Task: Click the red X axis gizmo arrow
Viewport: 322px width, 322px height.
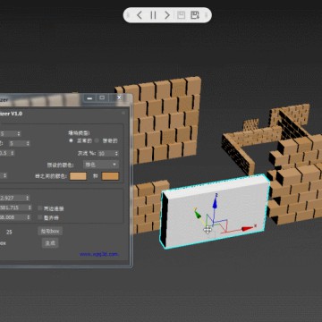Action: [248, 229]
